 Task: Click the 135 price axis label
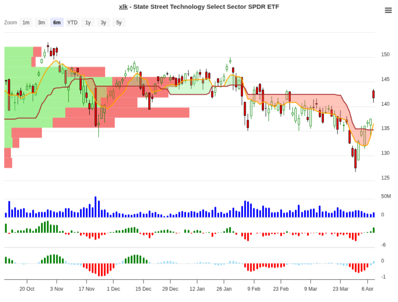click(x=385, y=128)
